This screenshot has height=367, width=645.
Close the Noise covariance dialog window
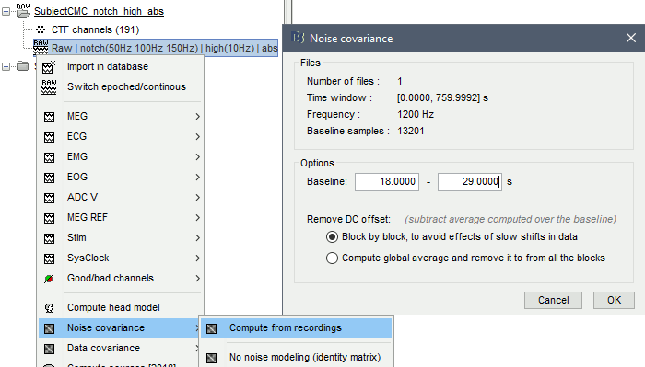click(x=630, y=39)
